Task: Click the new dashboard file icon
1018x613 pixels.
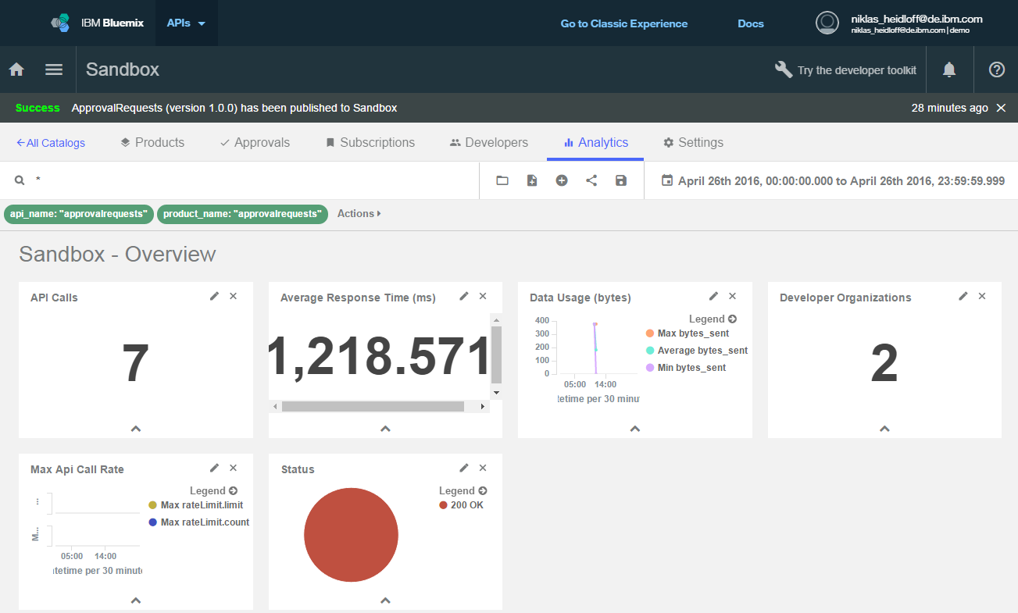Action: click(x=532, y=180)
